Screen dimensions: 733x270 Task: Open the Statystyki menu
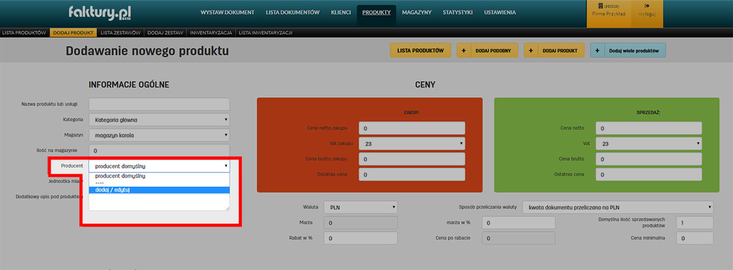[458, 12]
